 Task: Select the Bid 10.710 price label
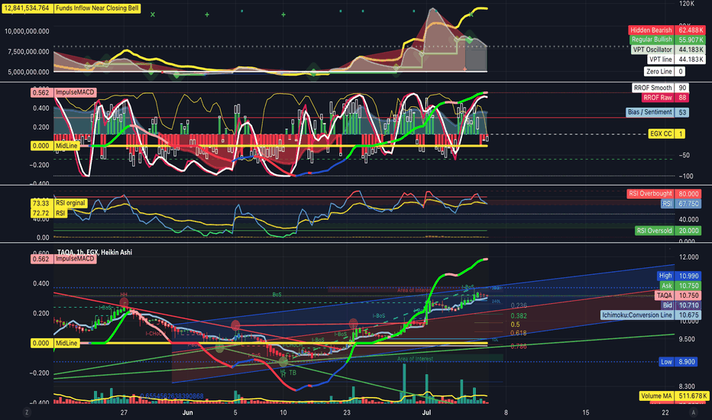pos(681,305)
